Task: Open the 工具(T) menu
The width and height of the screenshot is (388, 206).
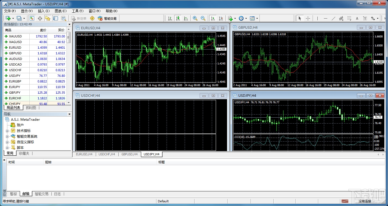Action: [x=78, y=11]
